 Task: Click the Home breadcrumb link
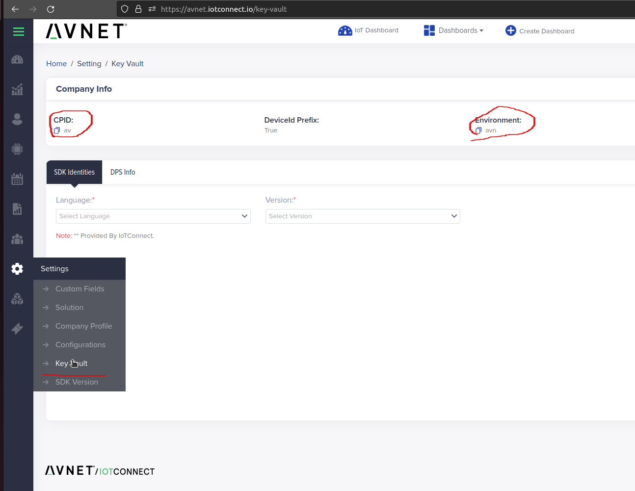point(56,64)
